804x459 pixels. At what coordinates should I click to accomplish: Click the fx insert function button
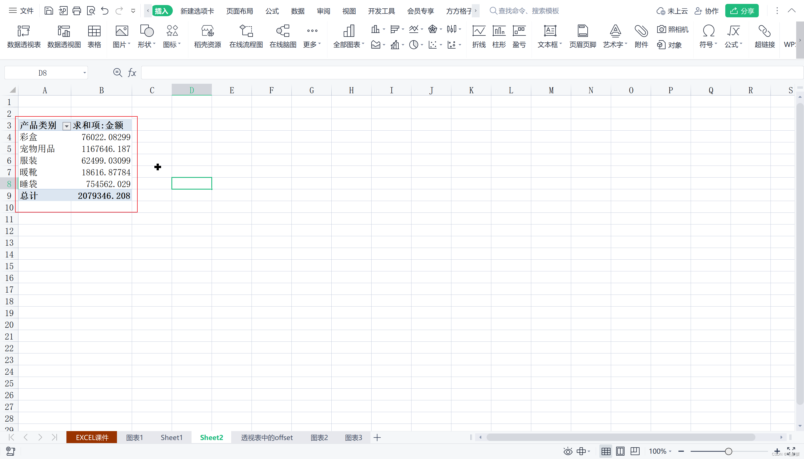(132, 73)
